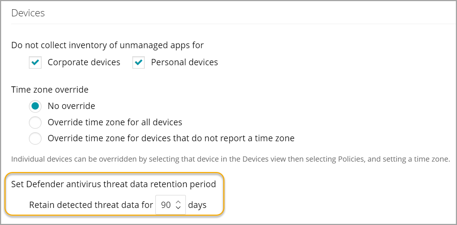Uncheck the Corporate devices checkbox
The height and width of the screenshot is (225, 457).
[35, 63]
